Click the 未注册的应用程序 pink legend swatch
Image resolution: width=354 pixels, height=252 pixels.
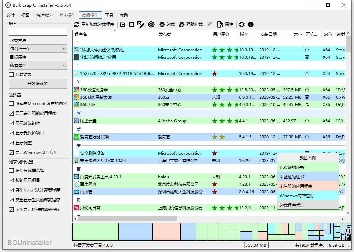click(x=308, y=186)
